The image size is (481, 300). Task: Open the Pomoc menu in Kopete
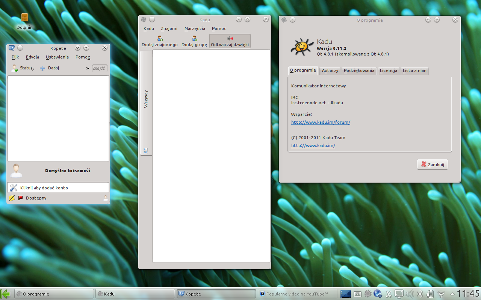coord(83,57)
